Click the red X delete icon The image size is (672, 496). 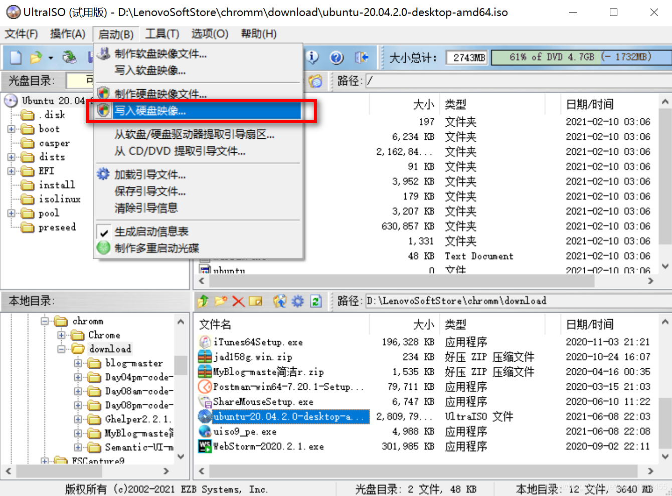[238, 301]
